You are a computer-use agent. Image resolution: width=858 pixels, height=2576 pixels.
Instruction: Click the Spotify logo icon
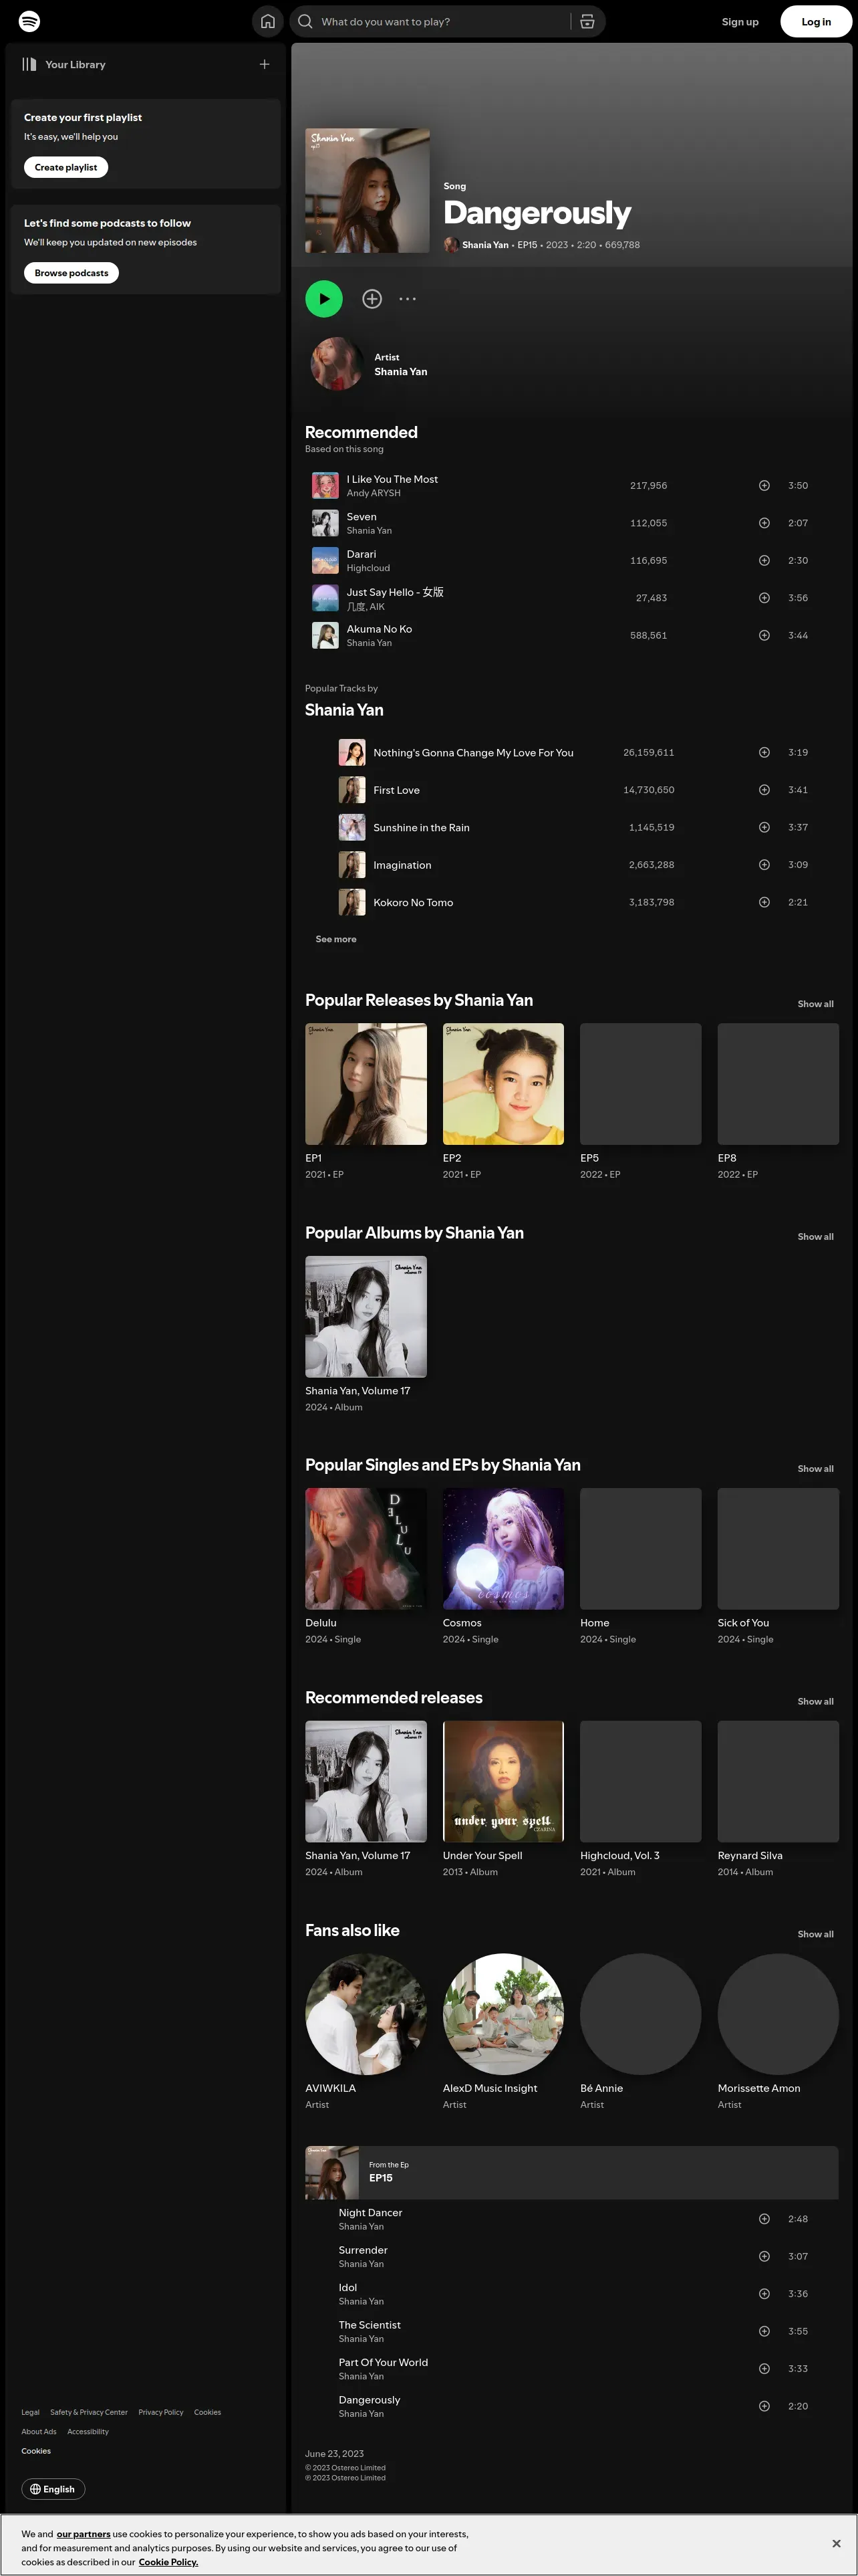click(x=30, y=21)
